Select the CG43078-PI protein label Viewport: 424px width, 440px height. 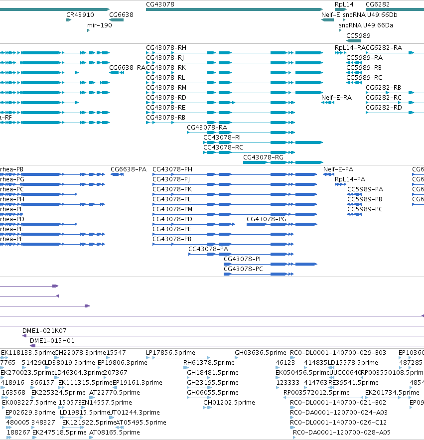(242, 259)
